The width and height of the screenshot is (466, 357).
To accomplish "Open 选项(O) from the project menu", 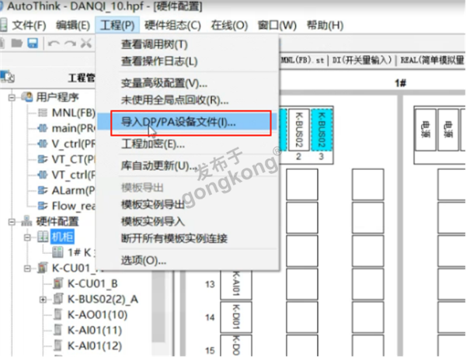I will (187, 261).
